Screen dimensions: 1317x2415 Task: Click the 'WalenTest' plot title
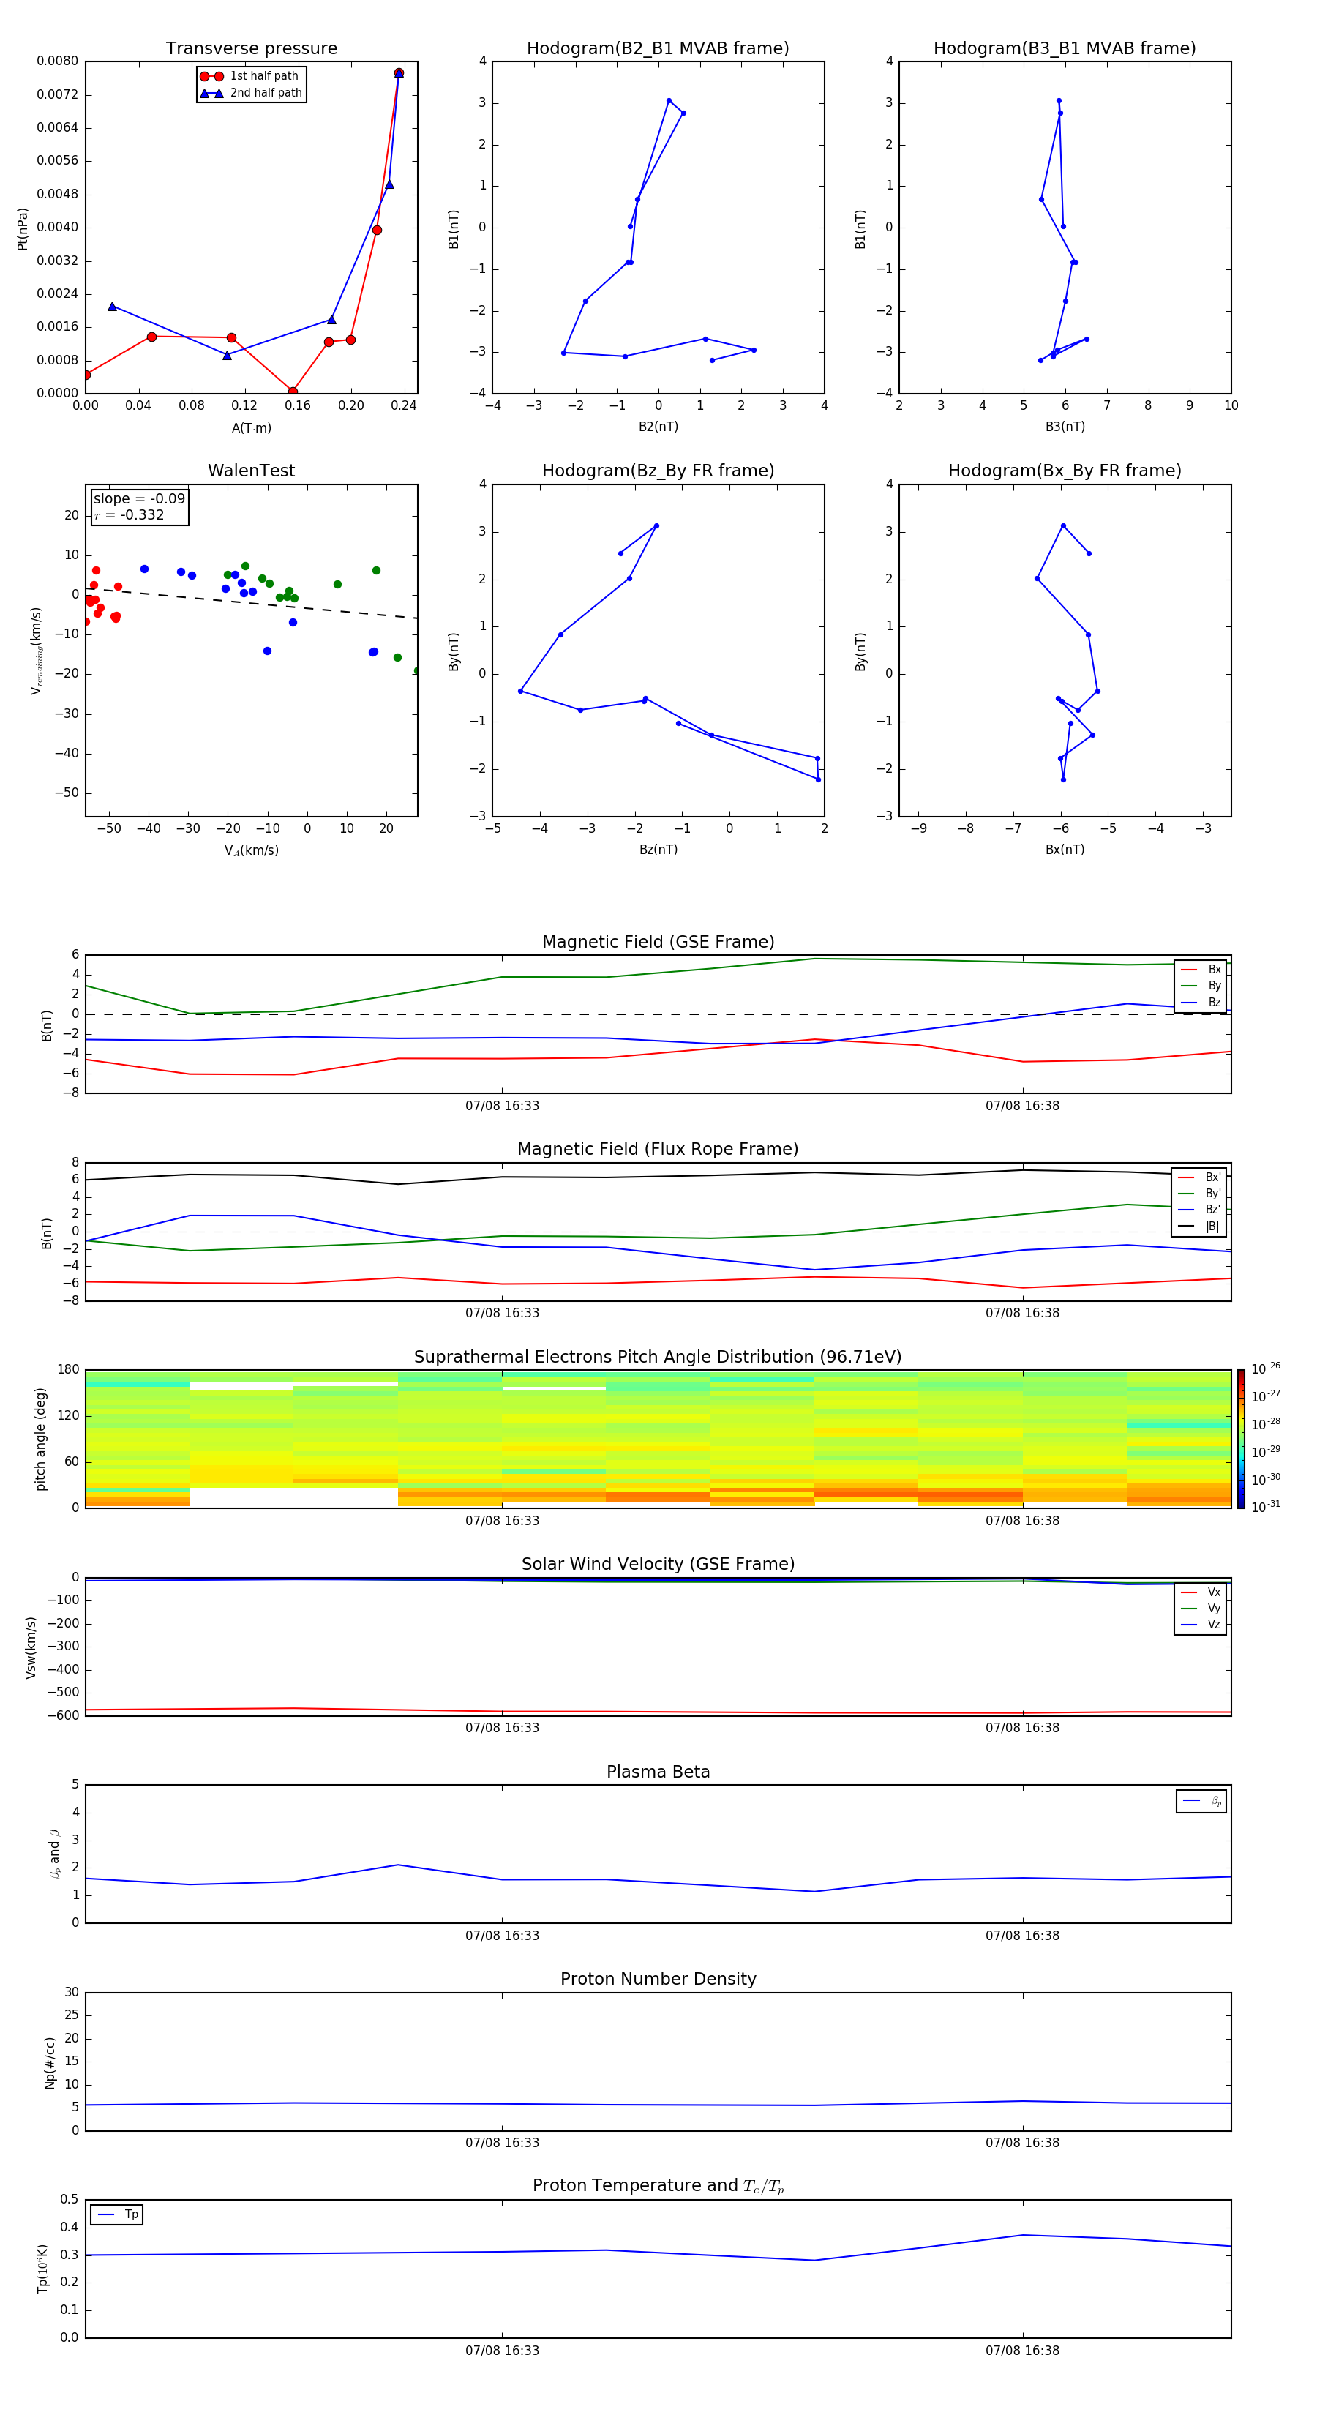click(251, 471)
